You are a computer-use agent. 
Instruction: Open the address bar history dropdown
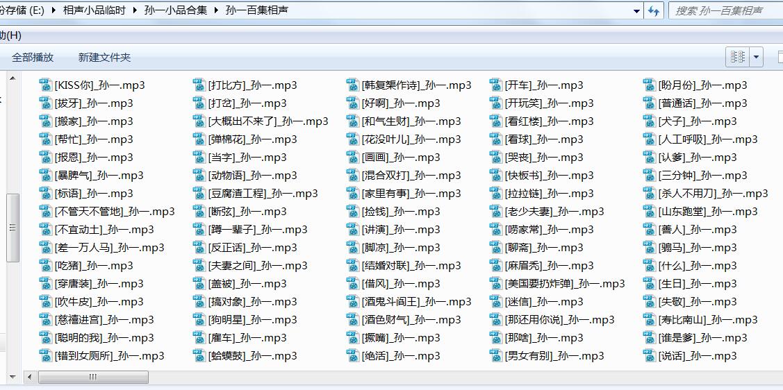point(636,10)
